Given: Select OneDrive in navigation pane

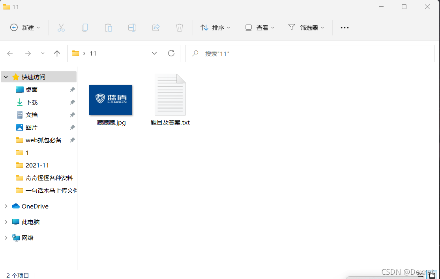Looking at the screenshot, I should click(x=35, y=206).
